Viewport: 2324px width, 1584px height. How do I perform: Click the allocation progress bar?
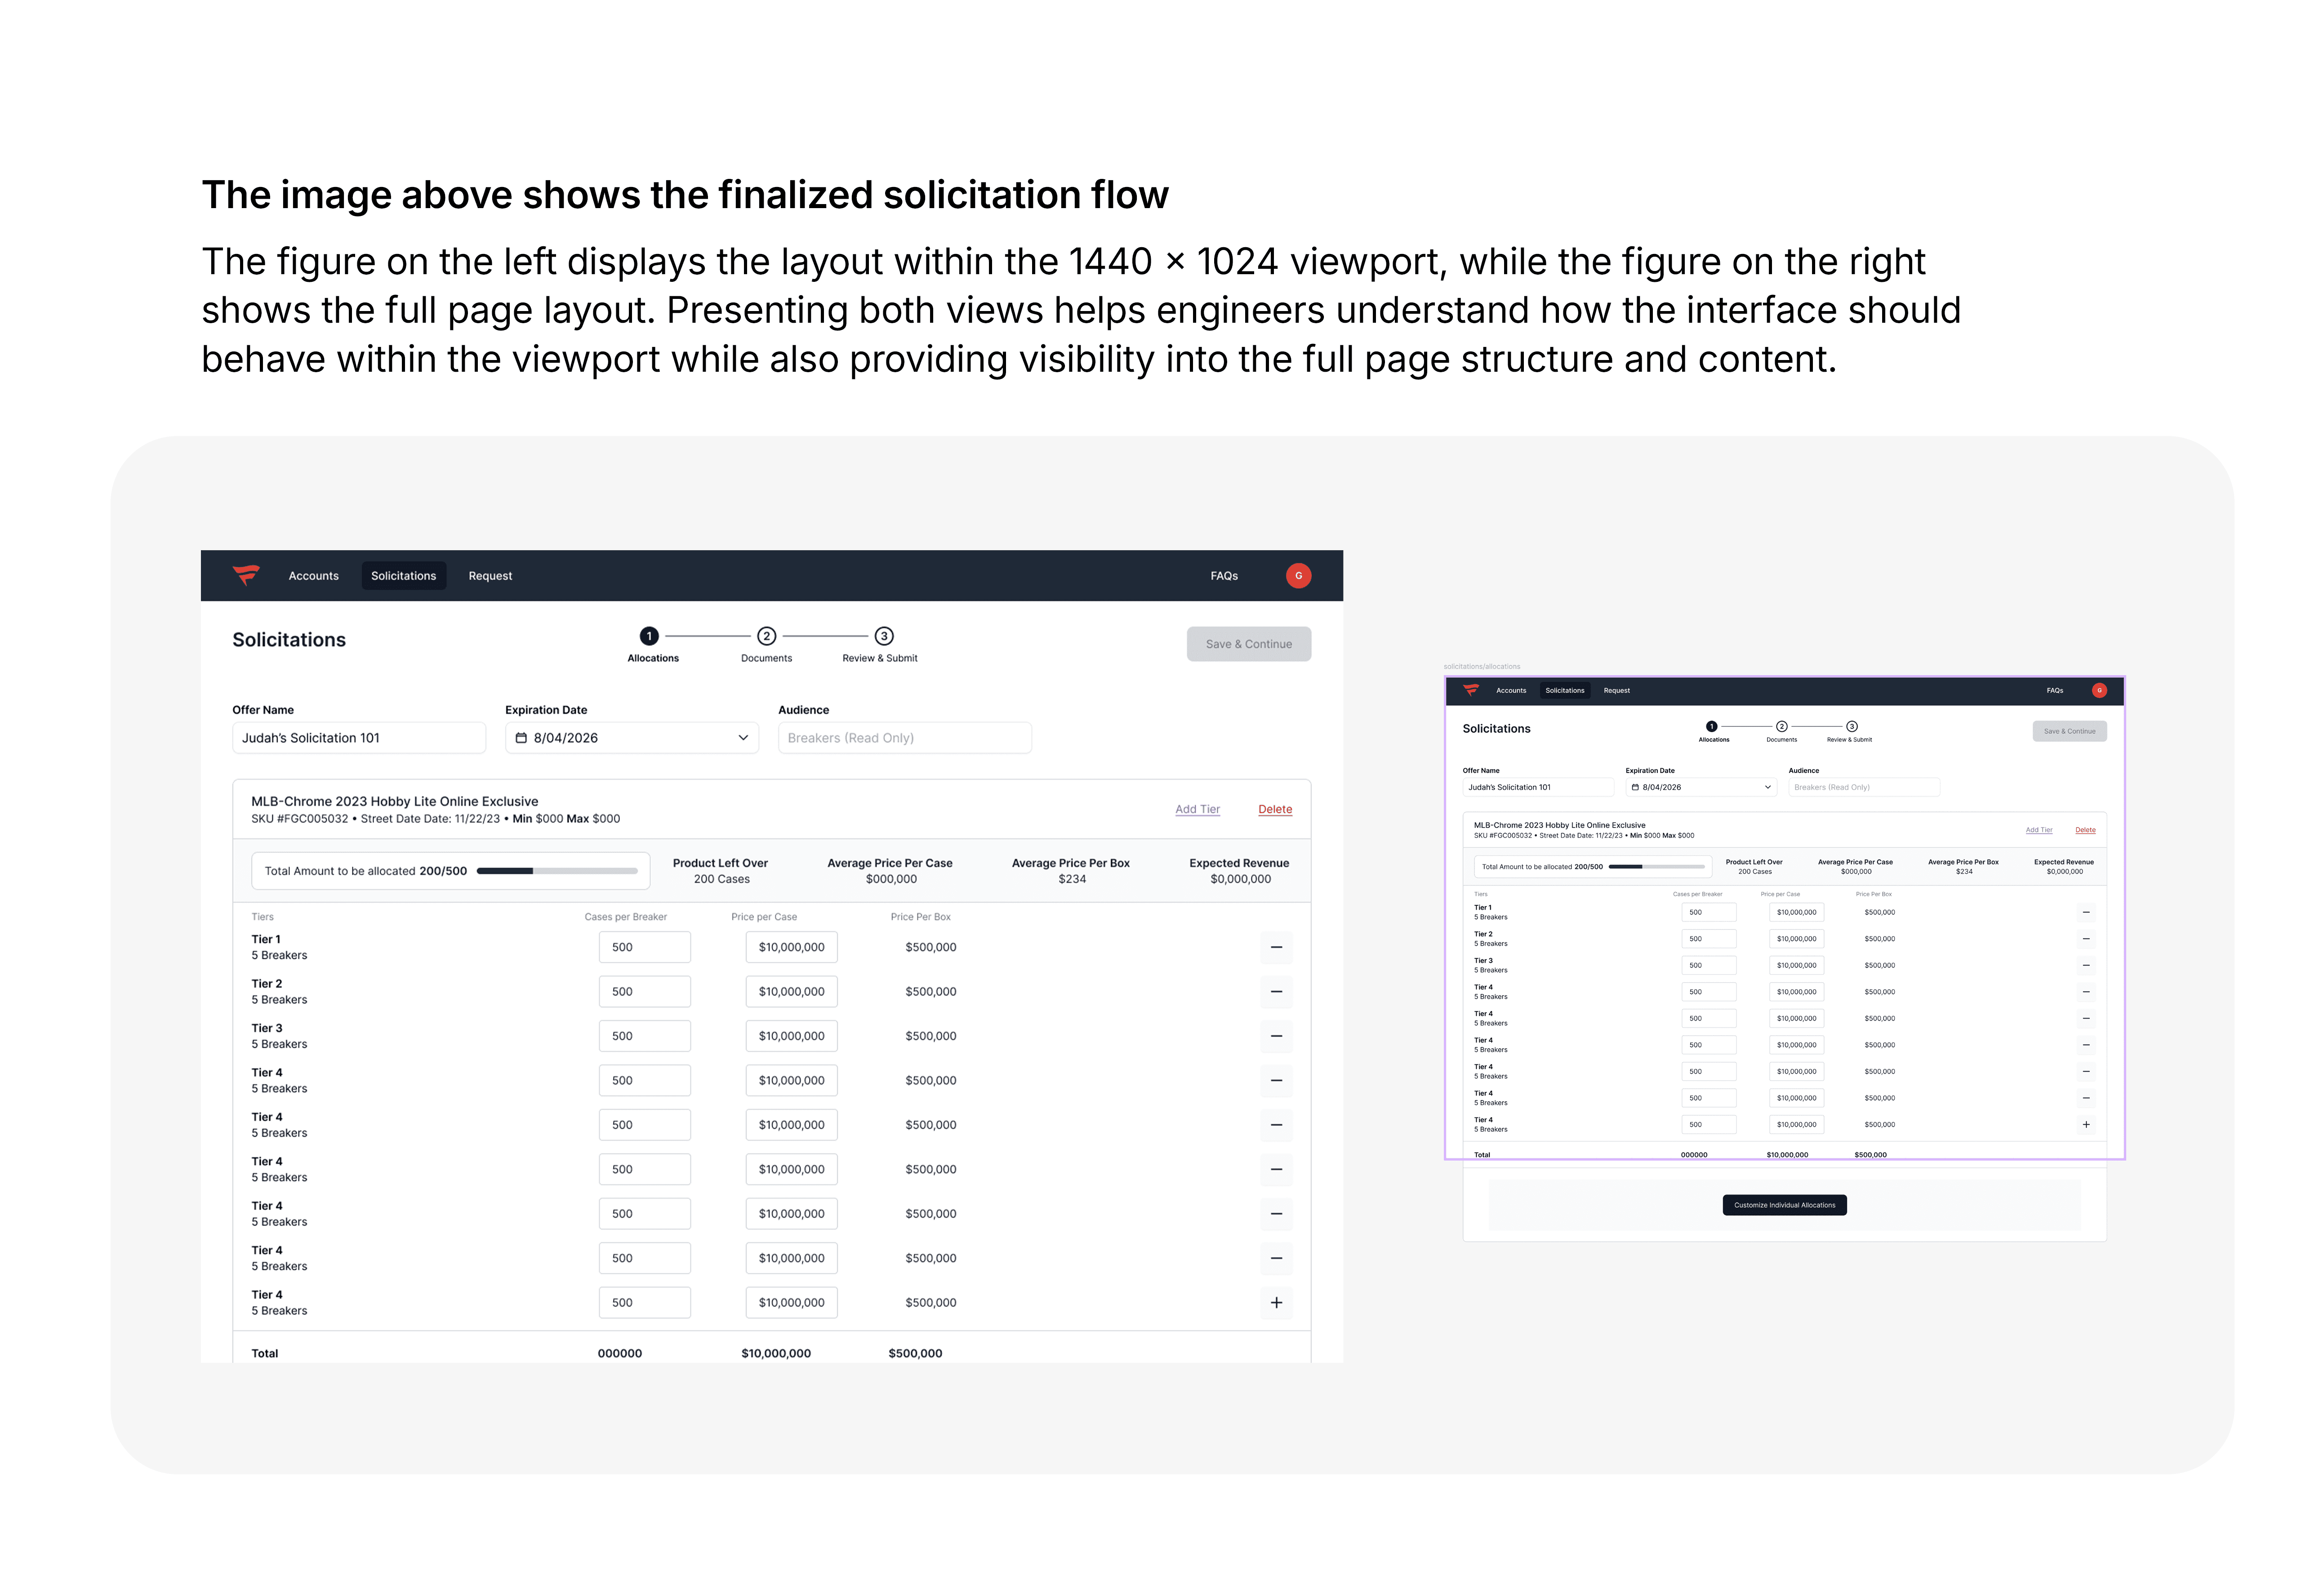point(556,870)
